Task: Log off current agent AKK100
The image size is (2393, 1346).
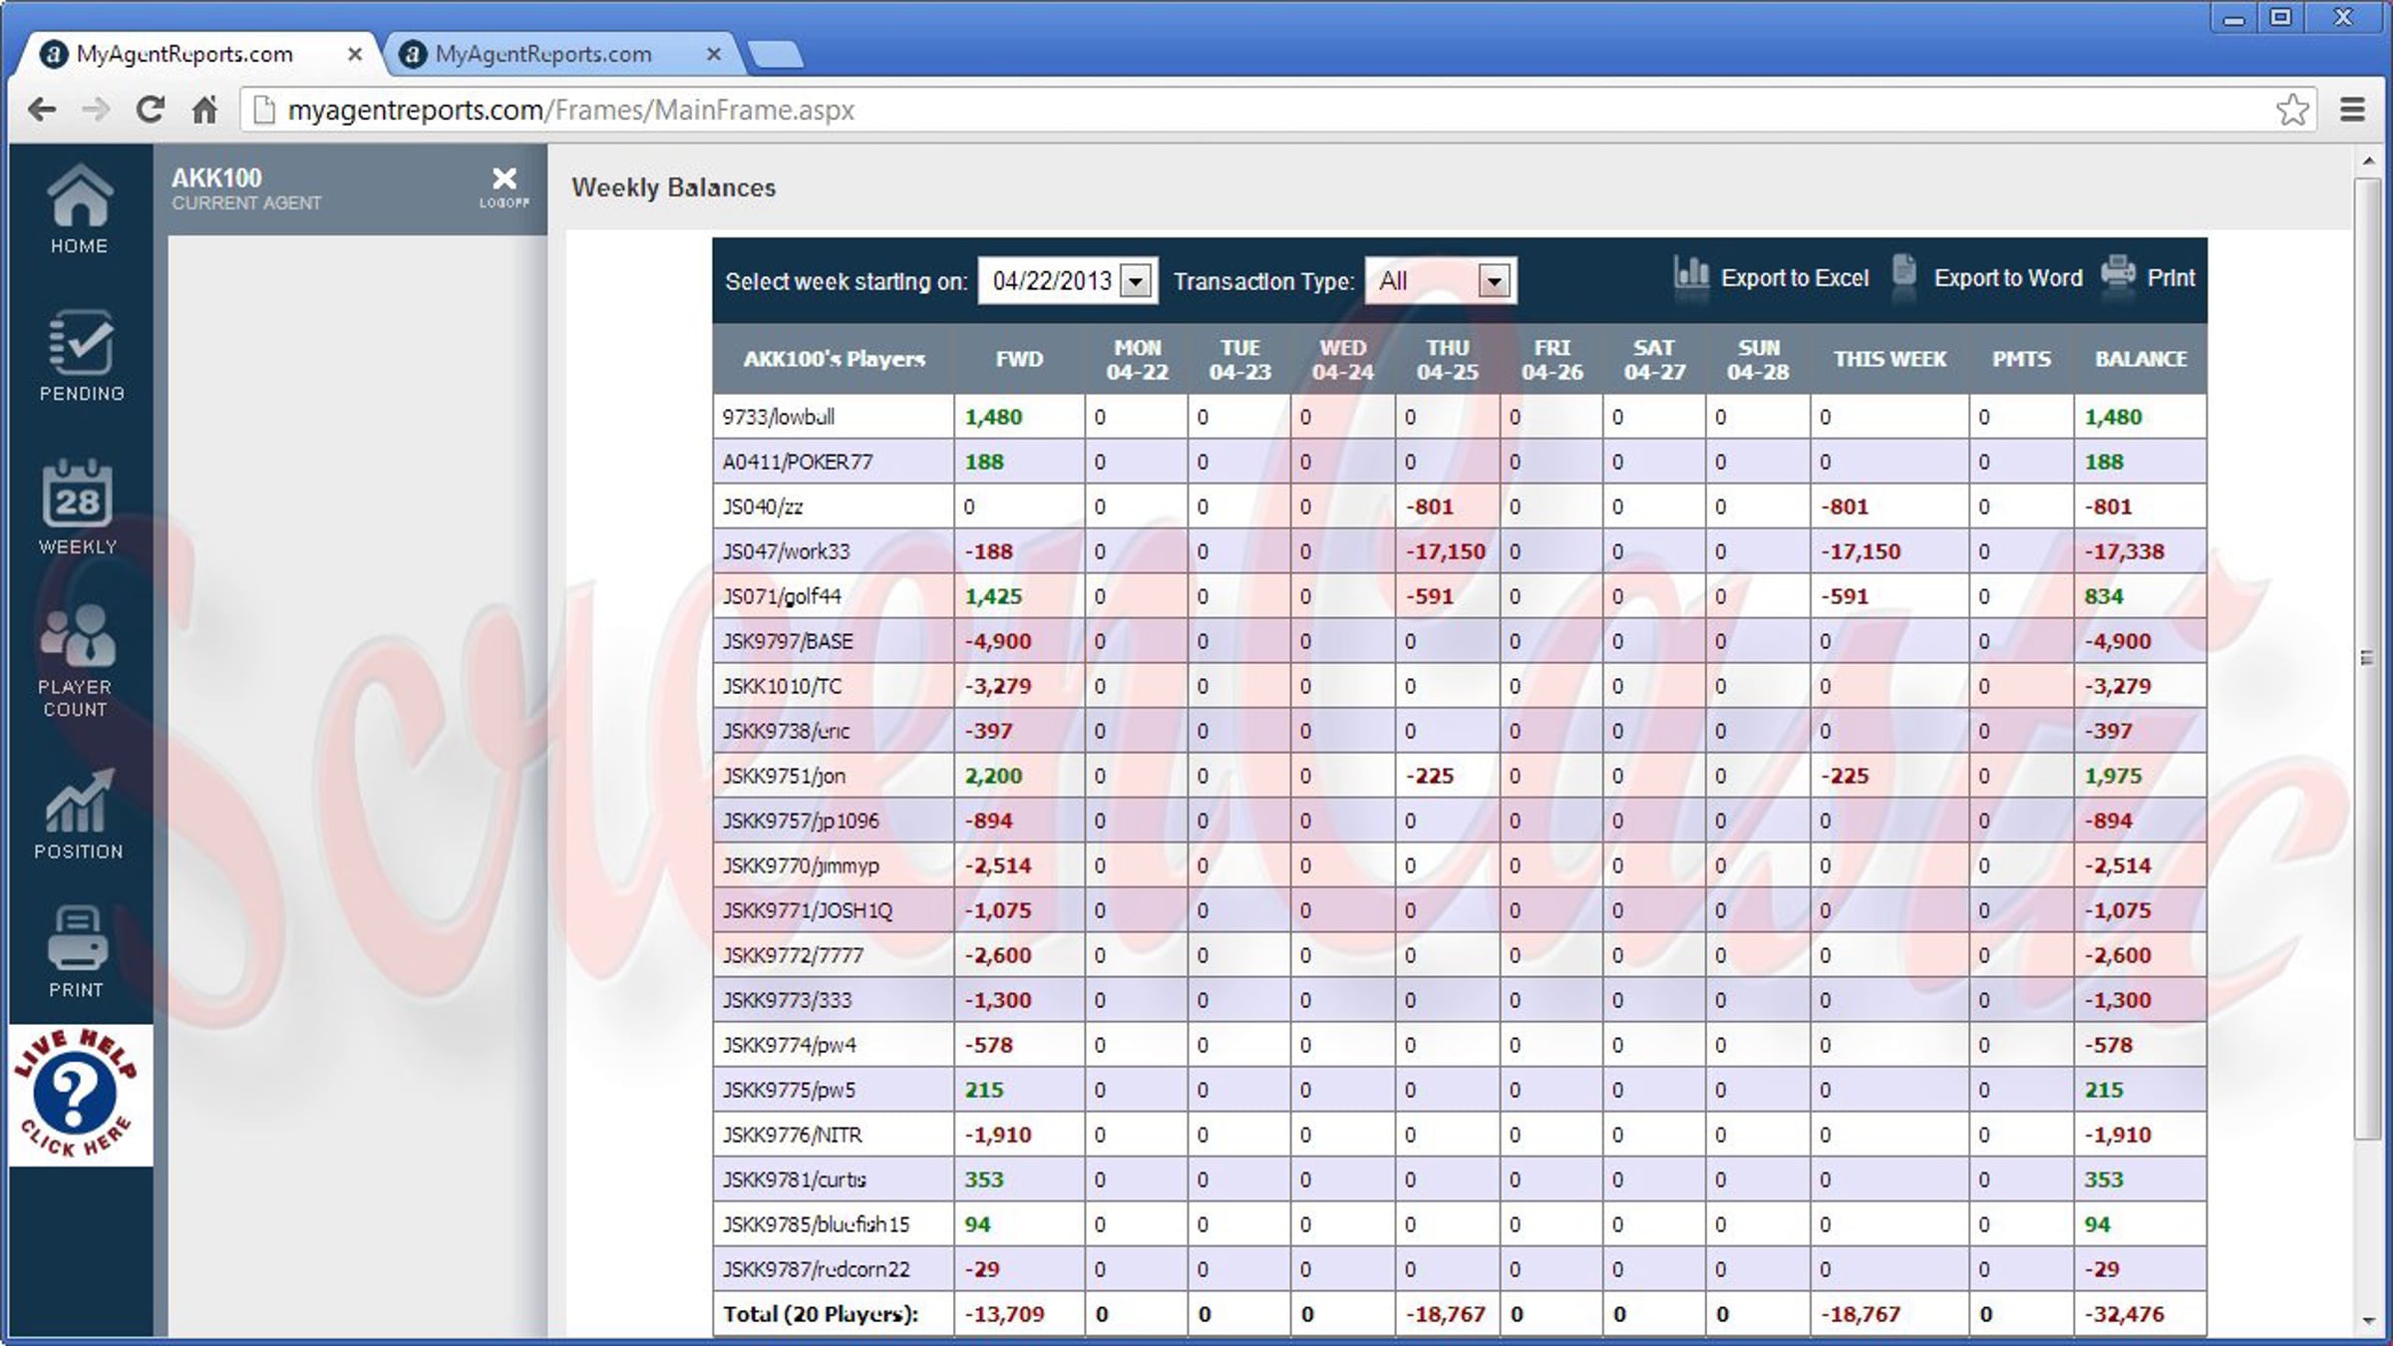Action: (x=505, y=186)
